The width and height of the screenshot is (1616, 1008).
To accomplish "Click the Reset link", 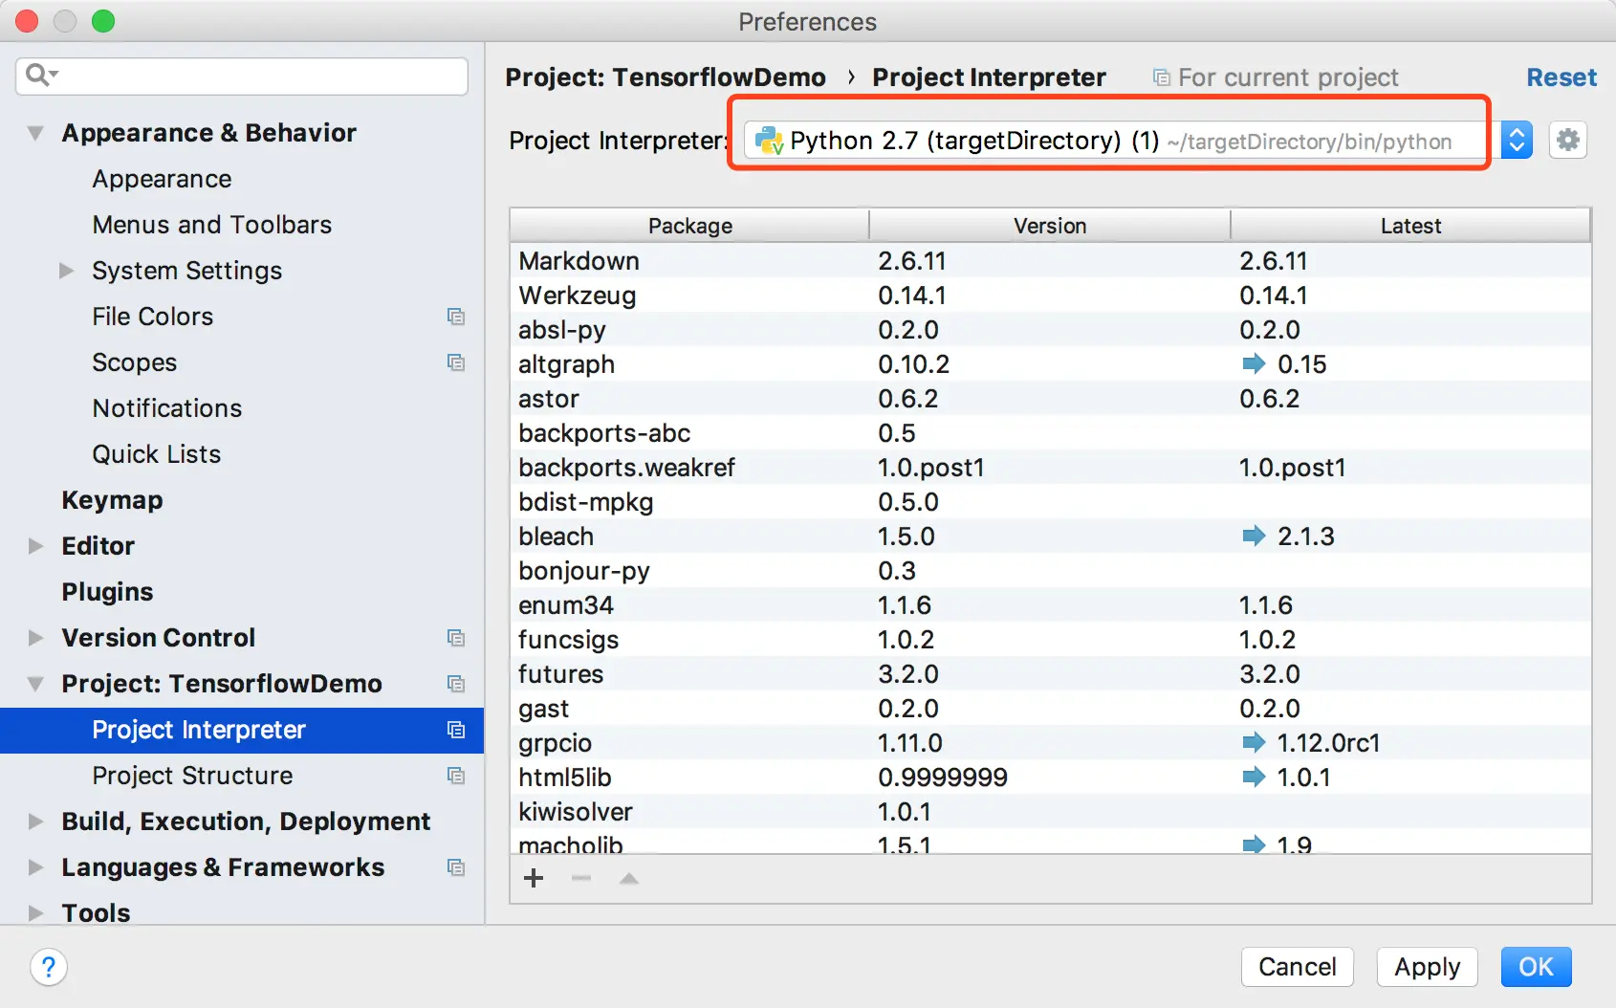I will click(x=1561, y=77).
